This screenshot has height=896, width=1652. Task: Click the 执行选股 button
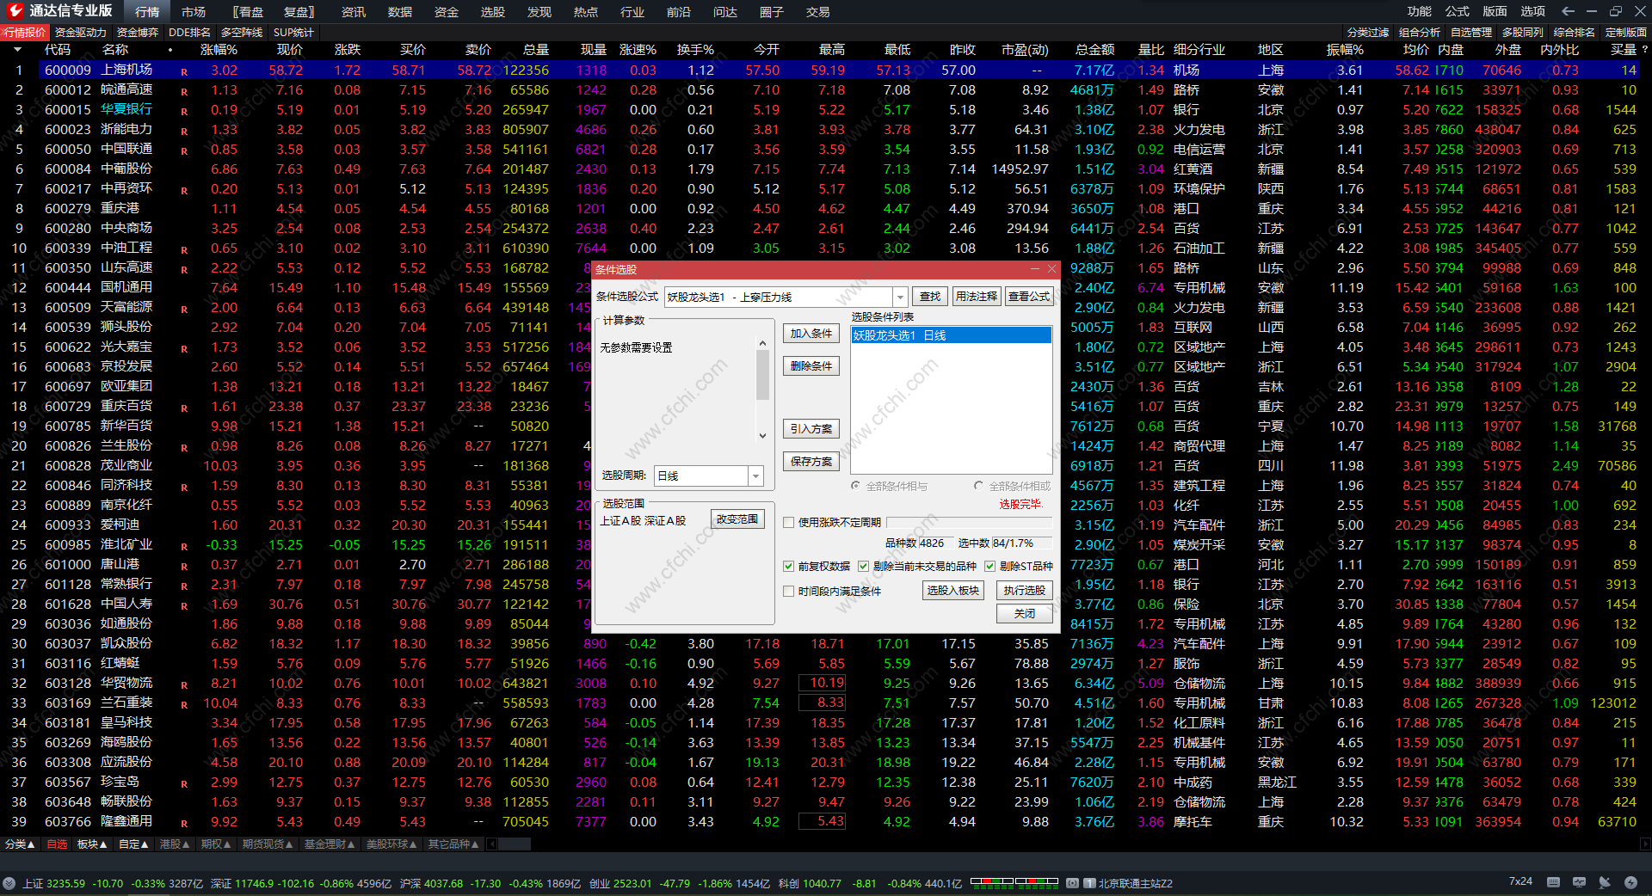(x=1024, y=590)
